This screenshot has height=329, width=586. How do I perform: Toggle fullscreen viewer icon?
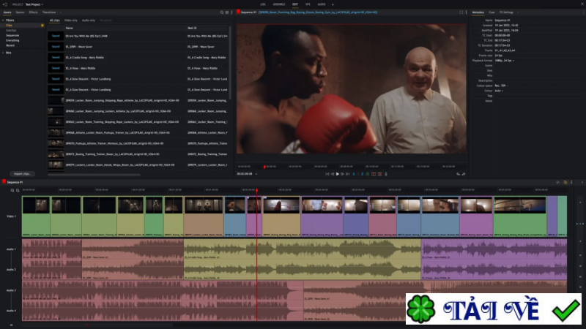pos(461,12)
